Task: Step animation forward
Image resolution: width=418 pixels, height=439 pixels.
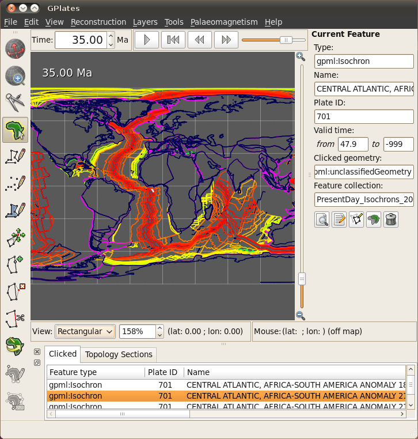Action: click(x=226, y=40)
